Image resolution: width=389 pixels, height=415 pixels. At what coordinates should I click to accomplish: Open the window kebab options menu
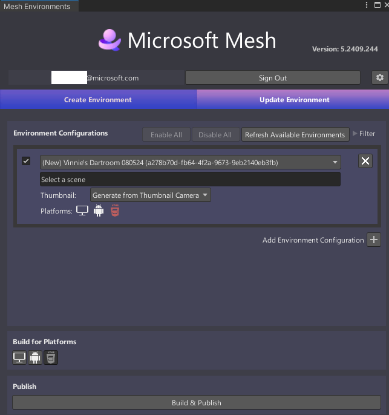(x=367, y=5)
